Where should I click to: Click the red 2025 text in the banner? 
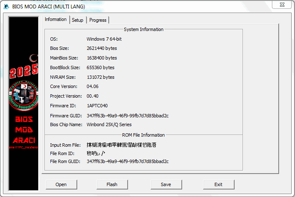pyautogui.click(x=23, y=72)
